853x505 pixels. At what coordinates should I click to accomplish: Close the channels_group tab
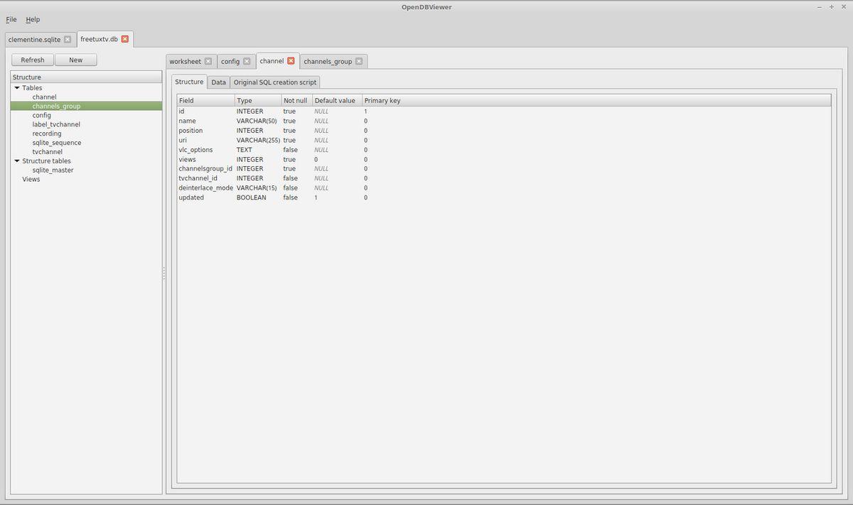(359, 62)
